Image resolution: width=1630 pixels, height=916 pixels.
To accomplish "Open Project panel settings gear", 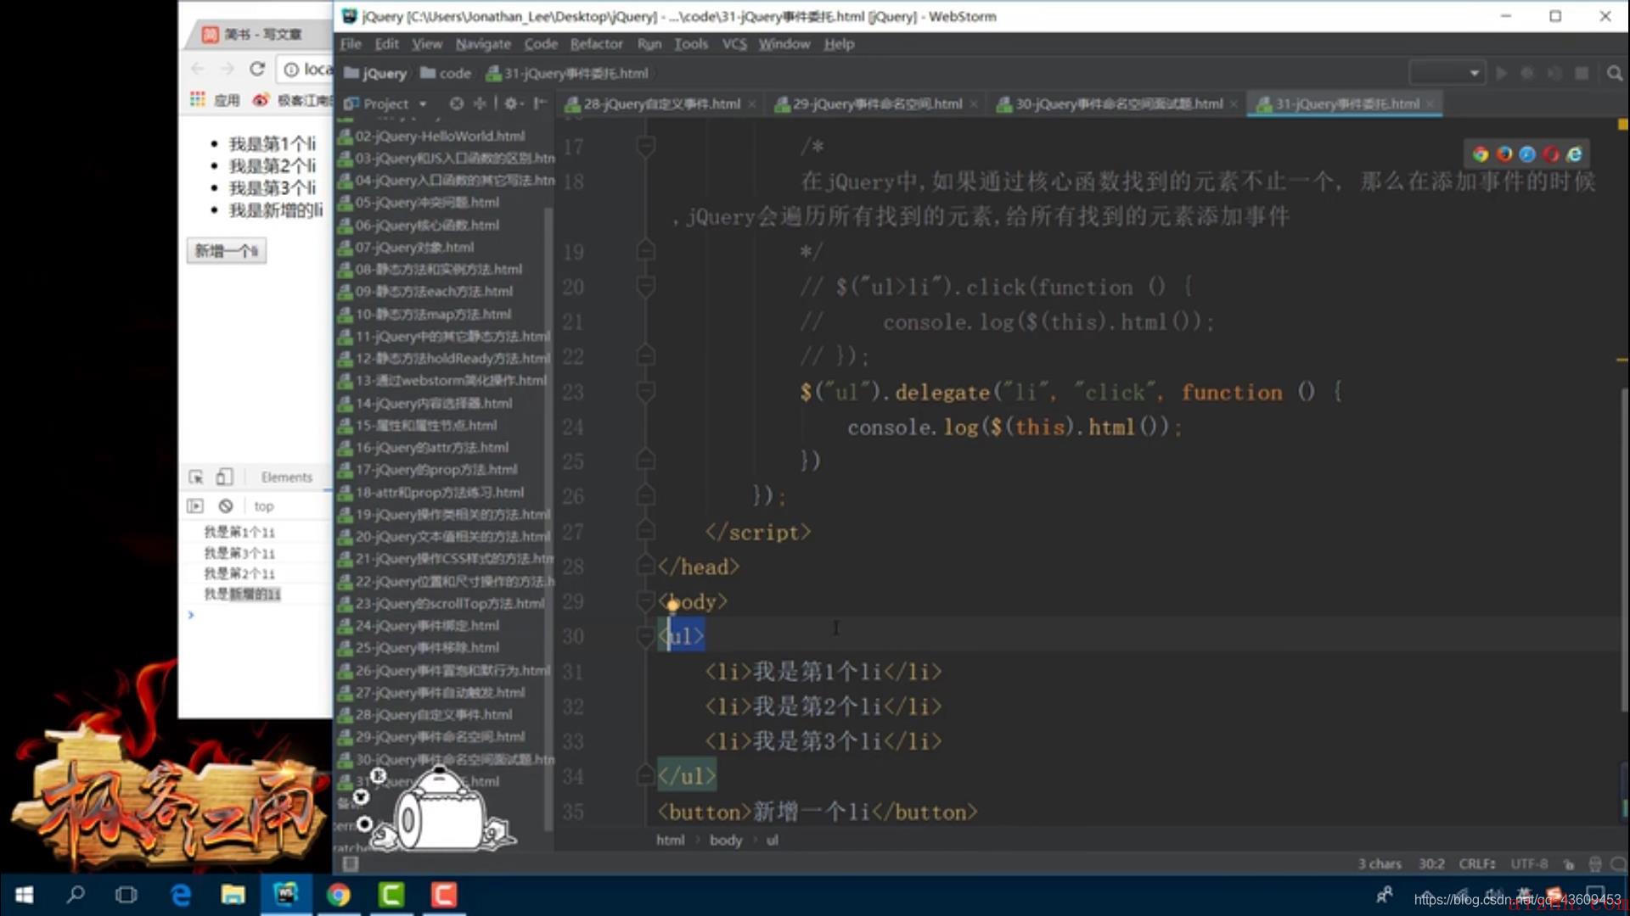I will (511, 103).
